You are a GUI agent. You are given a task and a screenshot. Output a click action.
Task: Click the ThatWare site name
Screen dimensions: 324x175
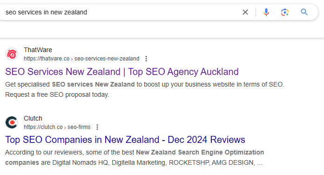38,50
